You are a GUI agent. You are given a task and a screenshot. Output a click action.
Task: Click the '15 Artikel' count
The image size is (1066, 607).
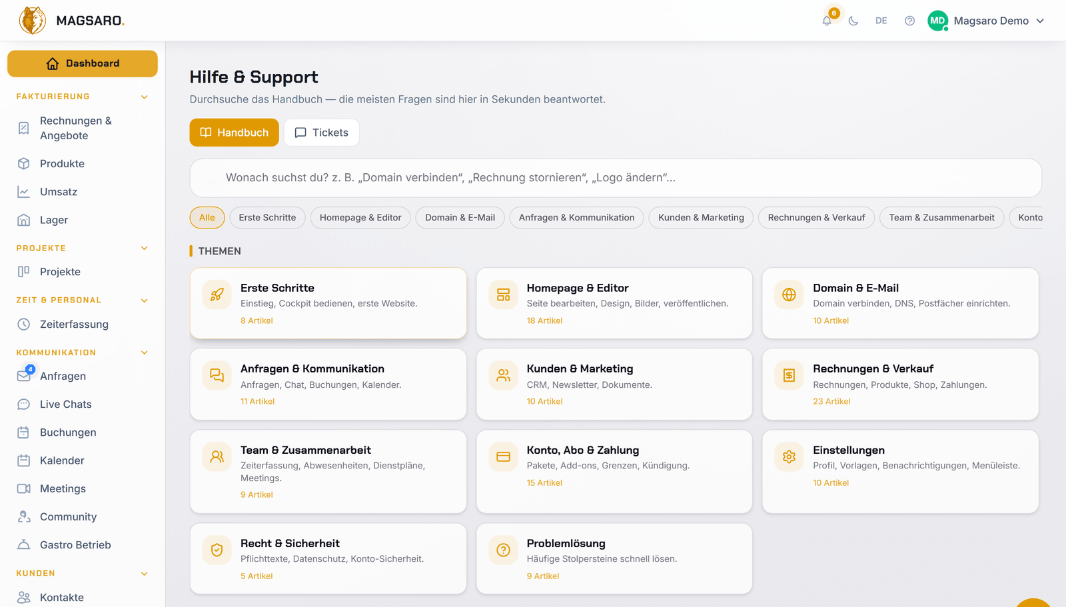point(544,483)
